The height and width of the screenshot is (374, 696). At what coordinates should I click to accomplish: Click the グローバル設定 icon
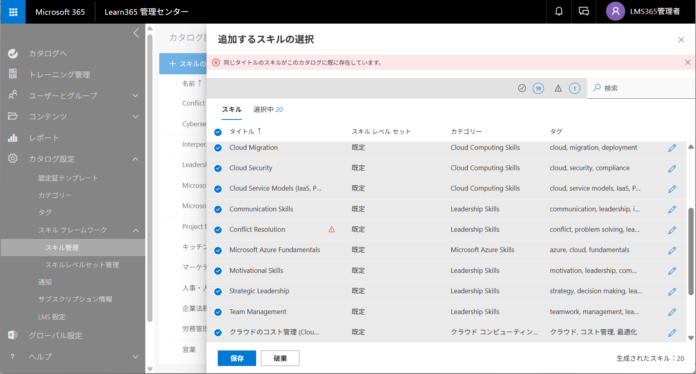[13, 335]
